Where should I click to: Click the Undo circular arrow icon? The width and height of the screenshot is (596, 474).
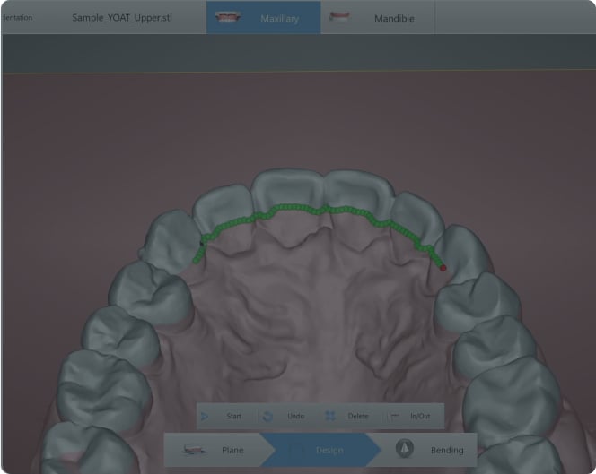[267, 416]
